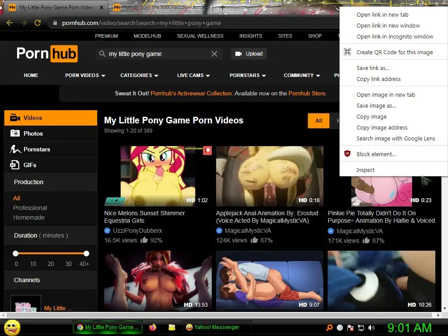The width and height of the screenshot is (448, 336).
Task: Open the INSIGHTS top link
Action: coord(251,36)
